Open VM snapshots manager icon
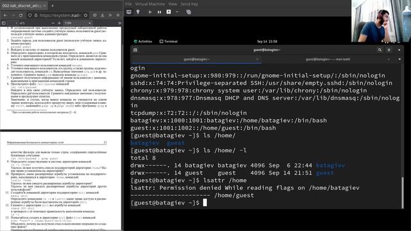The image size is (411, 231). (188, 12)
